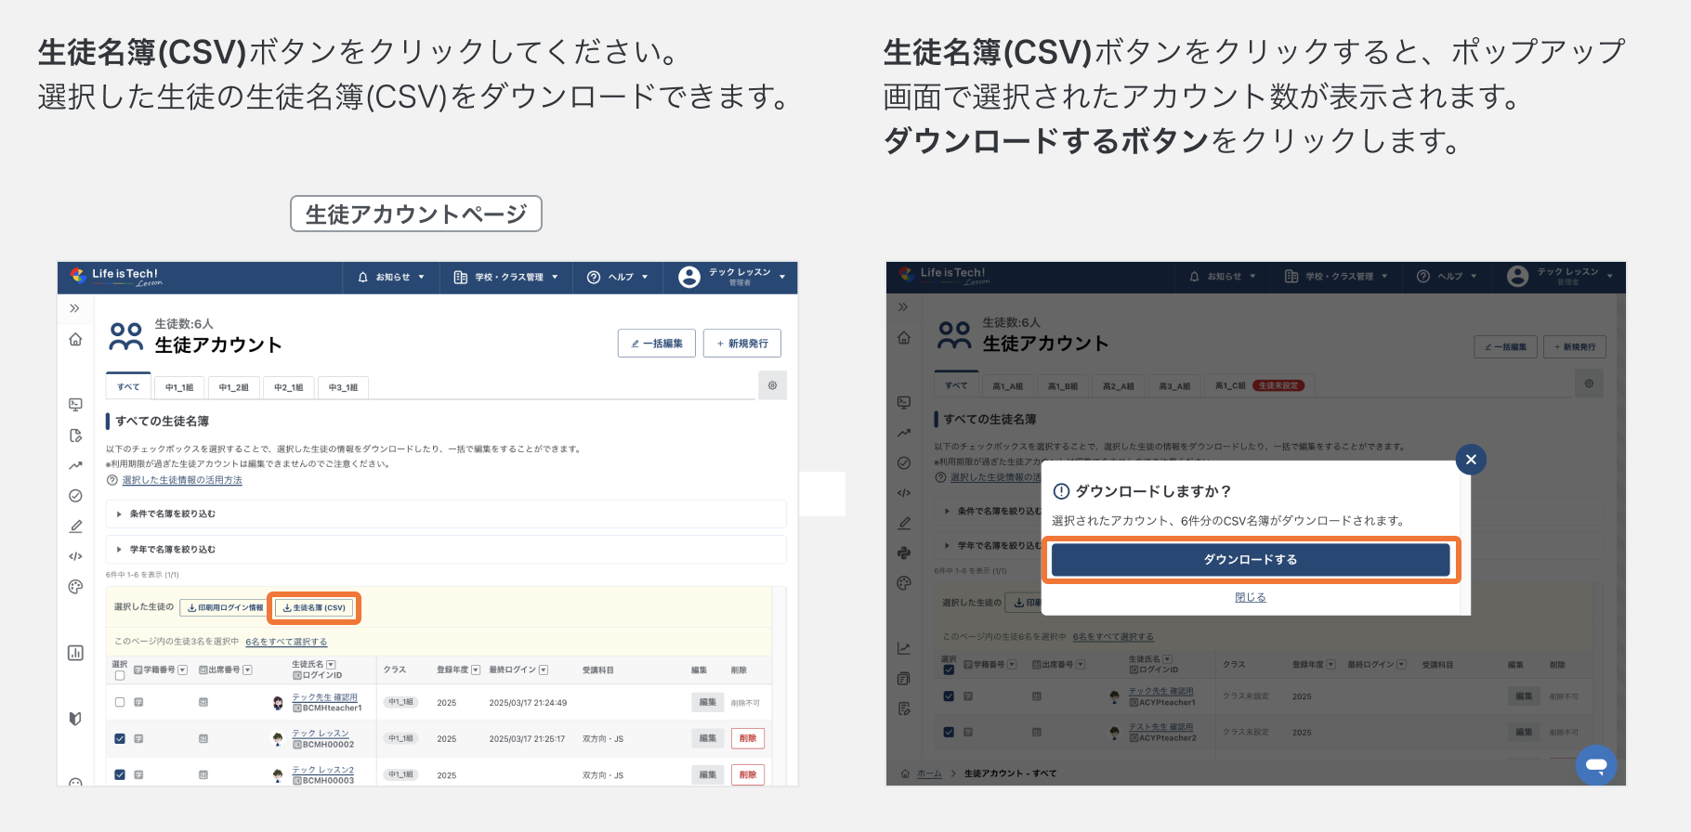
Task: Click the red 削除 button for BCMH00002
Action: click(747, 739)
